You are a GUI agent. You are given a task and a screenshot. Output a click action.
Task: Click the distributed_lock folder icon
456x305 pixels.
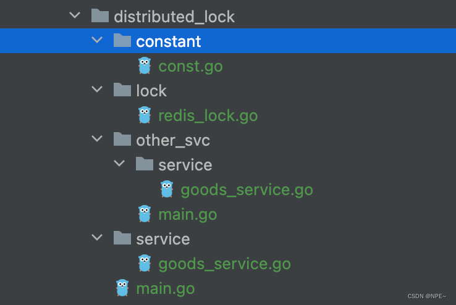[100, 15]
